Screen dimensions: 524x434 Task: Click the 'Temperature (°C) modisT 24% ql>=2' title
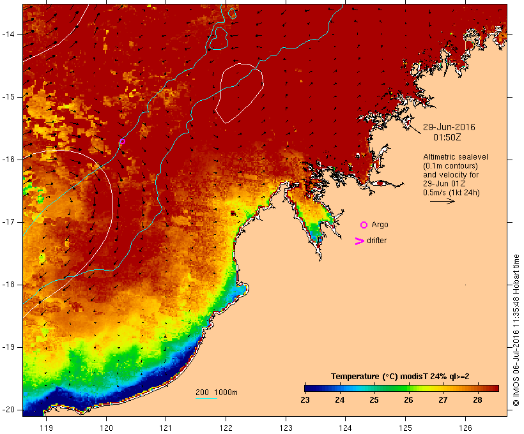pos(400,377)
